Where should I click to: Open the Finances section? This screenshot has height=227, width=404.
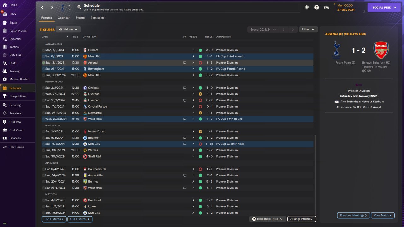click(15, 138)
